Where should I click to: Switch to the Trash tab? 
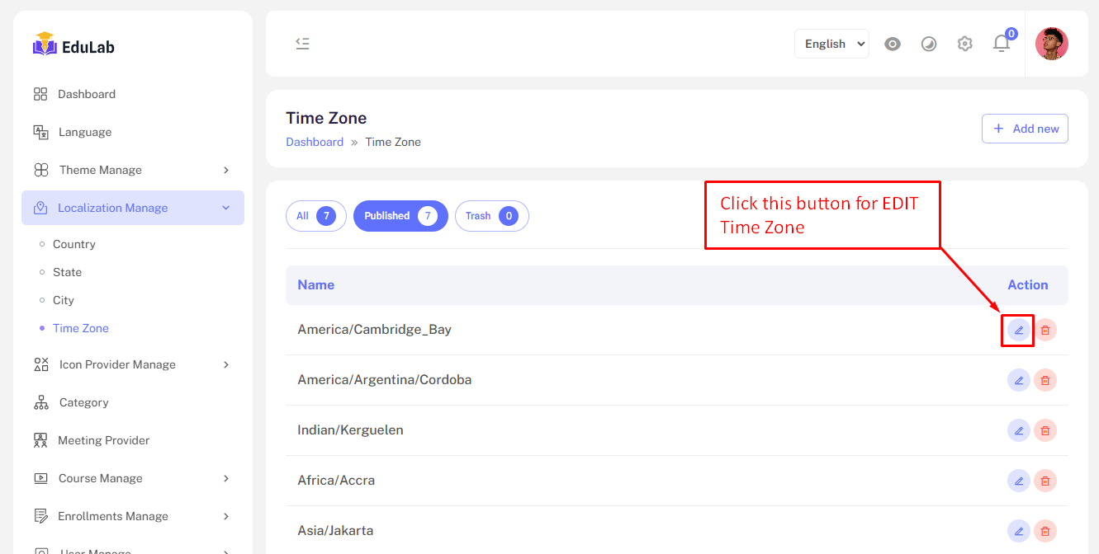point(491,216)
